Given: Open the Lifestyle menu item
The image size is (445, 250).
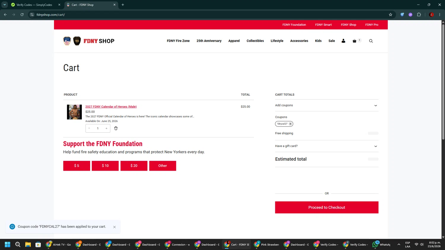Looking at the screenshot, I should pos(277,41).
